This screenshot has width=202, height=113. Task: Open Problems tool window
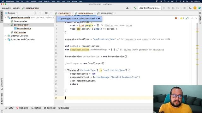tap(22, 108)
